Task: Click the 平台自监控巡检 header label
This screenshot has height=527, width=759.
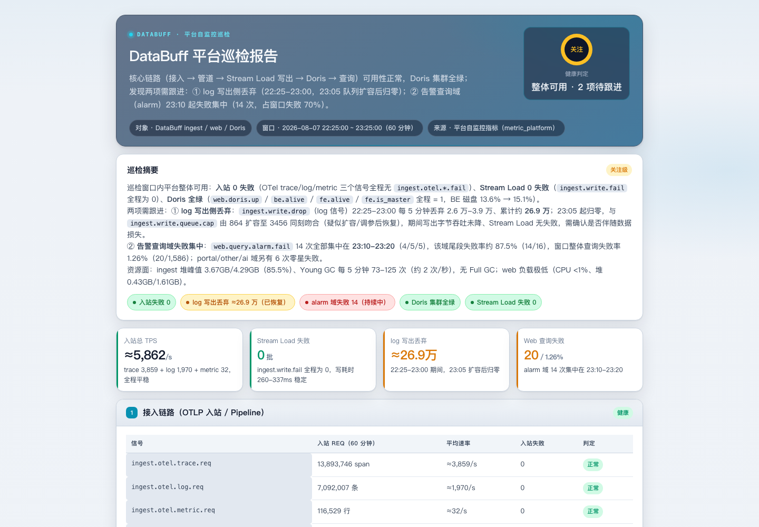Action: pos(207,35)
